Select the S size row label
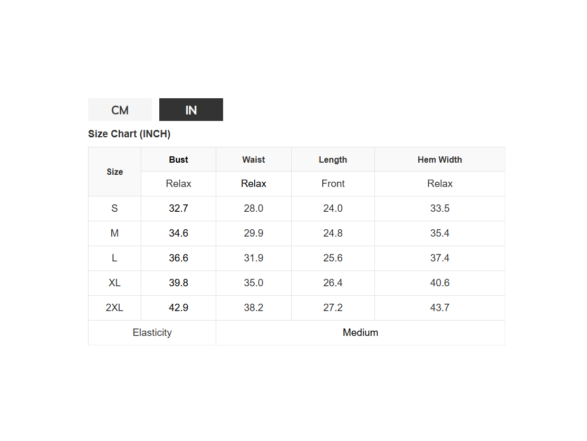 tap(114, 209)
